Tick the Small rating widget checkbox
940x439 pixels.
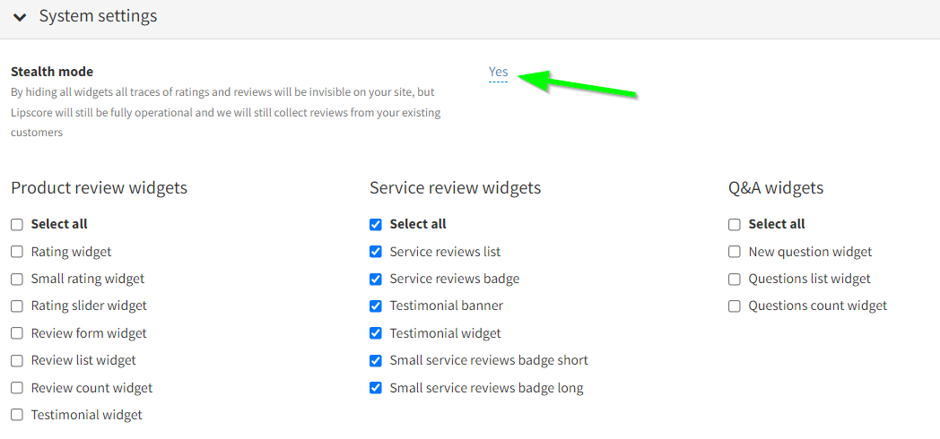(17, 279)
